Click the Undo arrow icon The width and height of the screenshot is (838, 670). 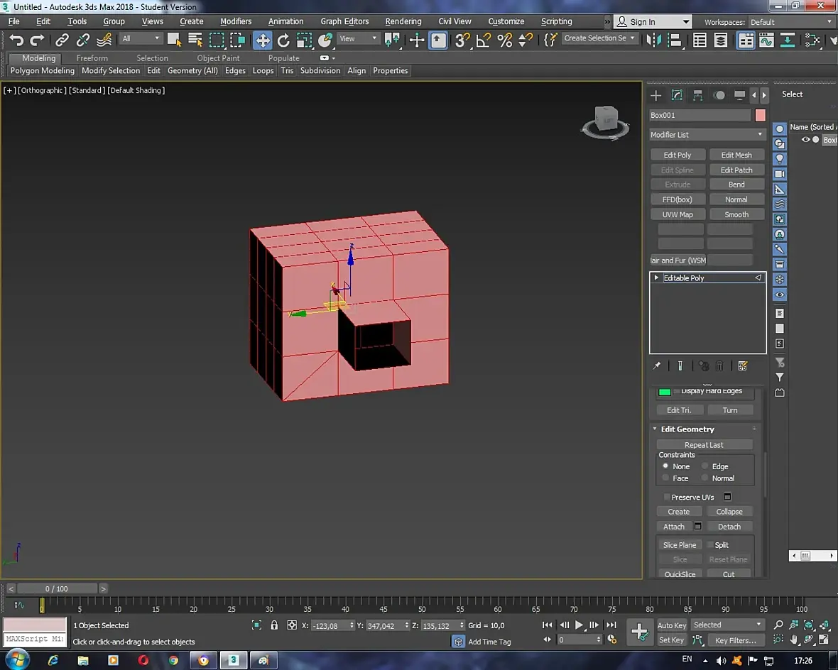16,40
